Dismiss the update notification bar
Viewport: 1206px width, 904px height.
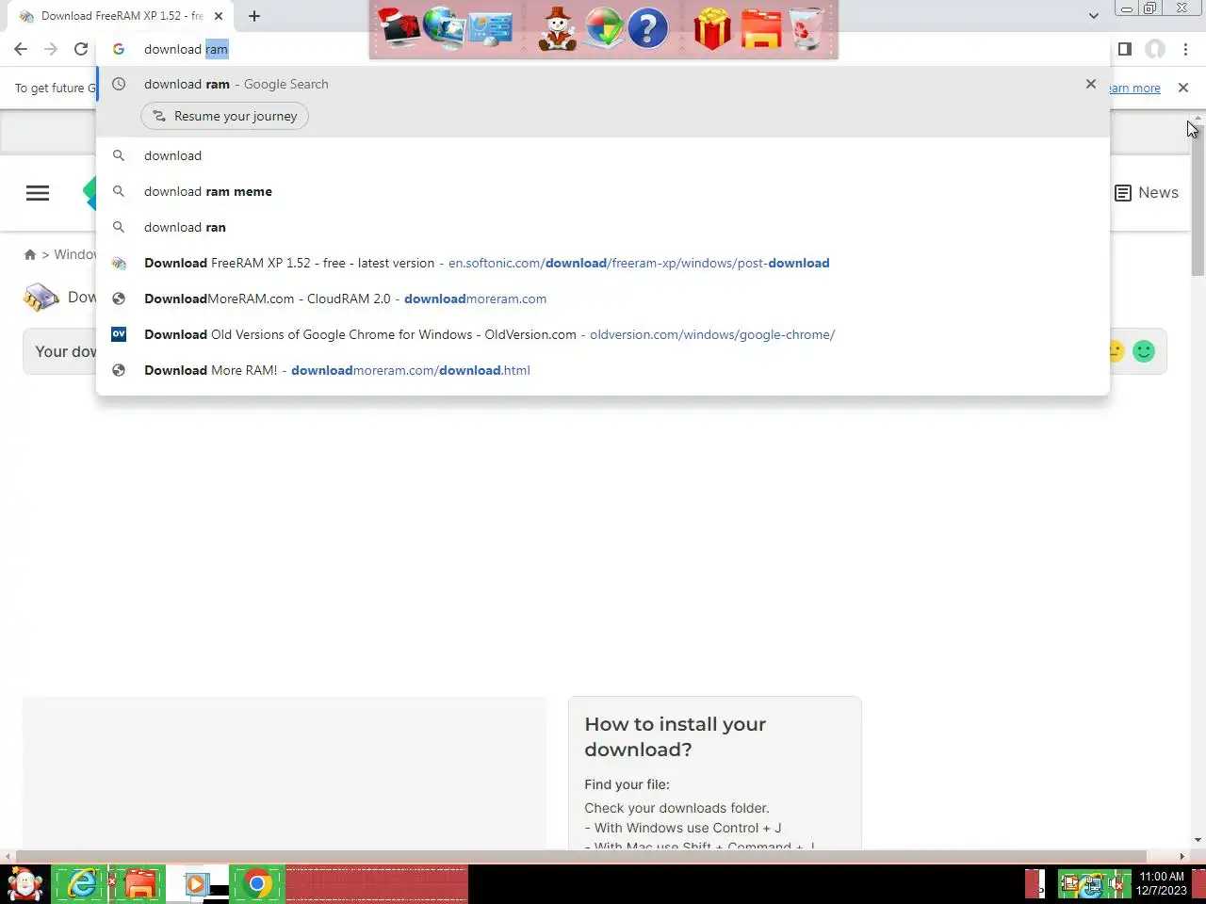click(1183, 88)
